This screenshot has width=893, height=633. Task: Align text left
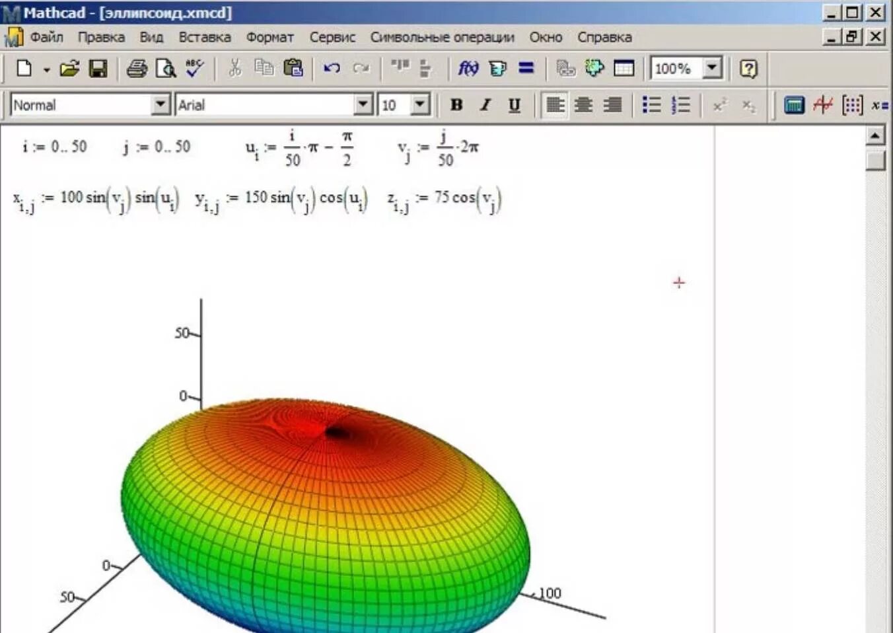(x=555, y=104)
